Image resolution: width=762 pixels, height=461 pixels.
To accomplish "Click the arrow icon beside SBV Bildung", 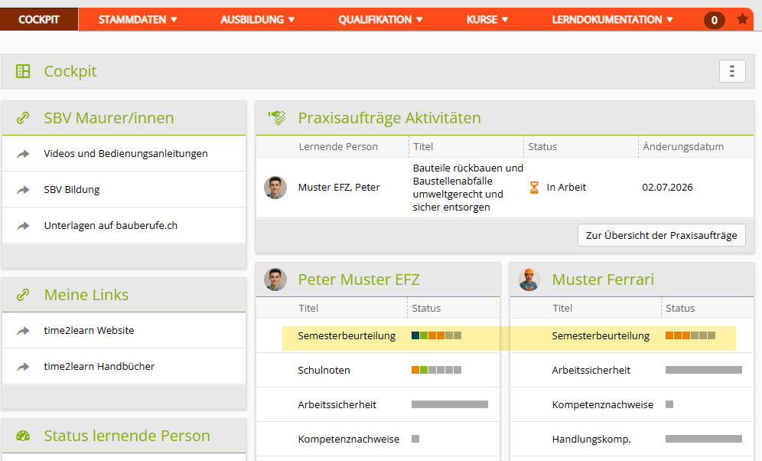I will (23, 190).
